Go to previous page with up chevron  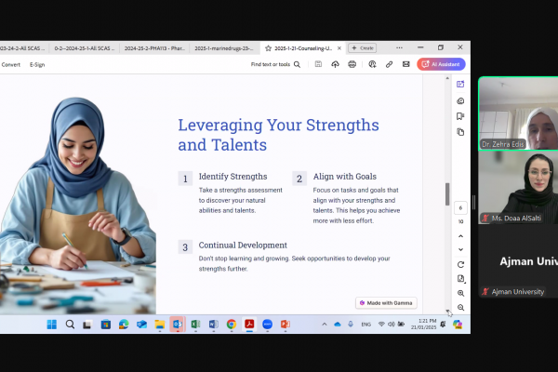pyautogui.click(x=460, y=236)
